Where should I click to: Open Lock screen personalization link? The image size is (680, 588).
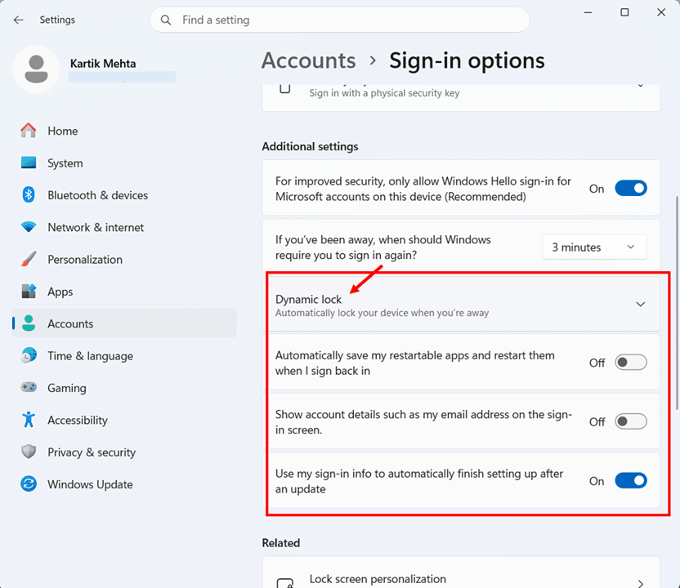click(378, 579)
